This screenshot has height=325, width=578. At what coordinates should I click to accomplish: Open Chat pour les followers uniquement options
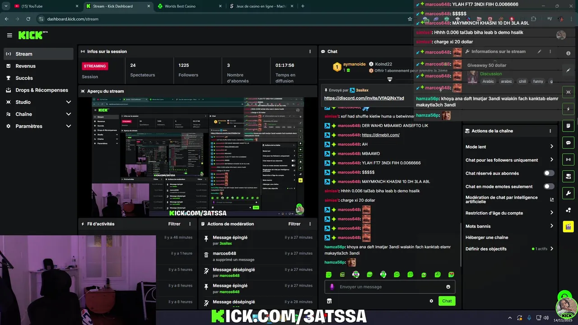click(x=509, y=160)
